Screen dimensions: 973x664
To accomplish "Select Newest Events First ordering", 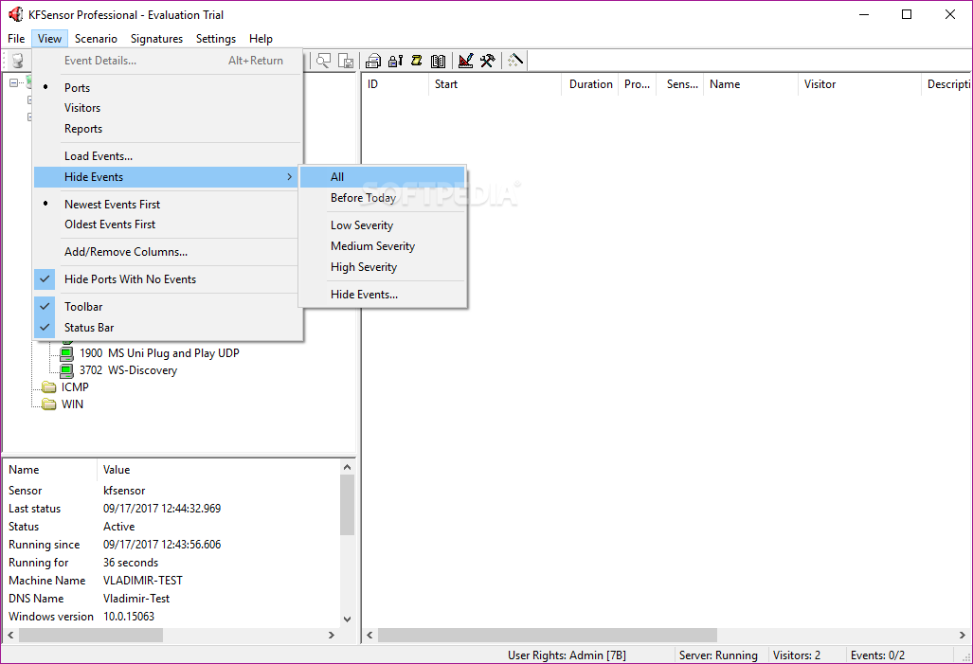I will [x=168, y=205].
